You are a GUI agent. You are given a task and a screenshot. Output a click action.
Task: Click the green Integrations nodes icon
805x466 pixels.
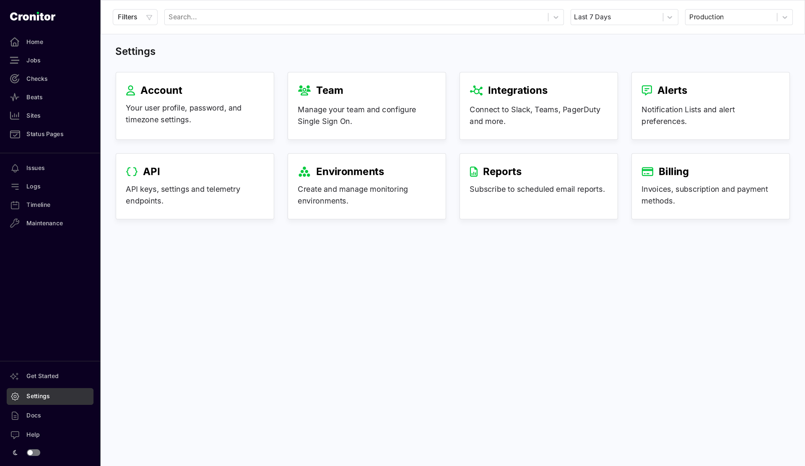476,90
